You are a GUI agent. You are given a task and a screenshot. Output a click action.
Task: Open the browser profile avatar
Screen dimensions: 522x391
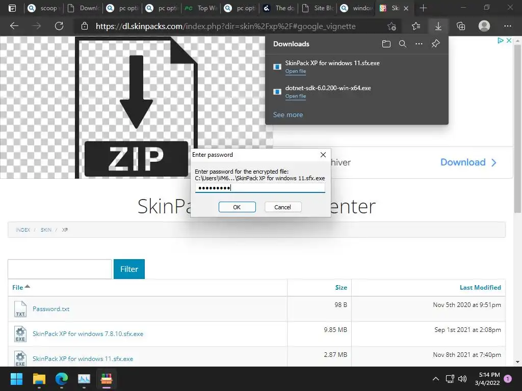point(484,26)
